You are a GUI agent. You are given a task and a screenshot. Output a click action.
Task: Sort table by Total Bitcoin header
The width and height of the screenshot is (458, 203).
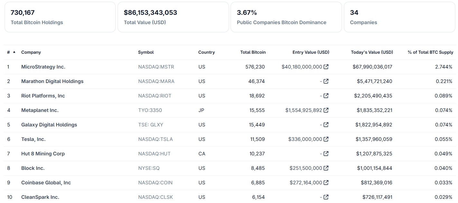pos(253,52)
